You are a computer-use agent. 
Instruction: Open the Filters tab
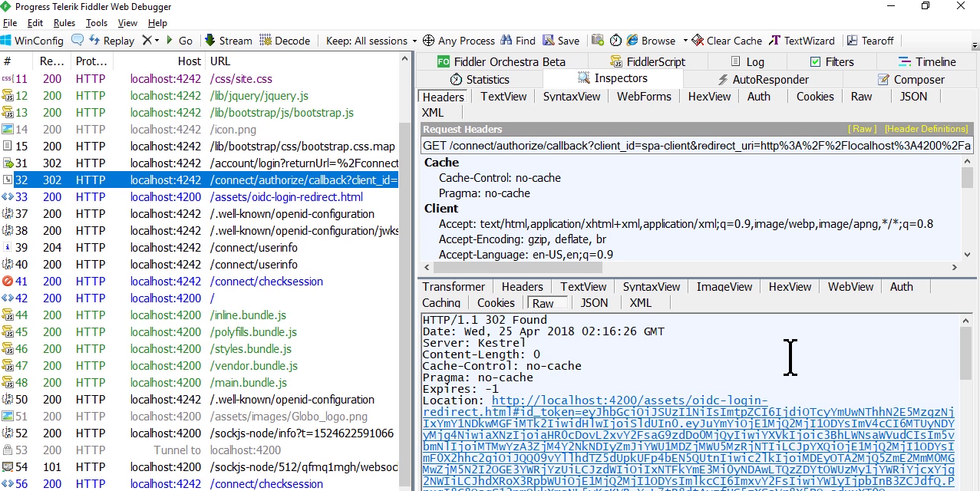[x=831, y=61]
